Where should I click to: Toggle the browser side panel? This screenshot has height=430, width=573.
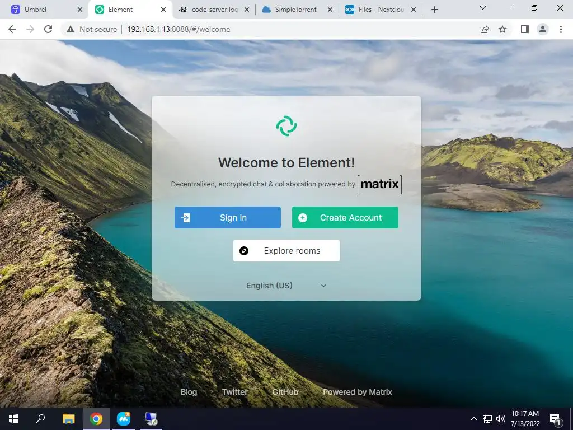pos(525,29)
